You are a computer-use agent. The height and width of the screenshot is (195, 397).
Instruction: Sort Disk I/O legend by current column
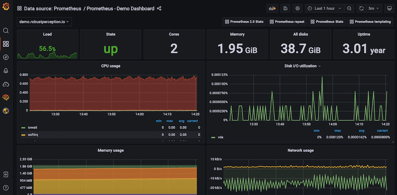point(382,130)
